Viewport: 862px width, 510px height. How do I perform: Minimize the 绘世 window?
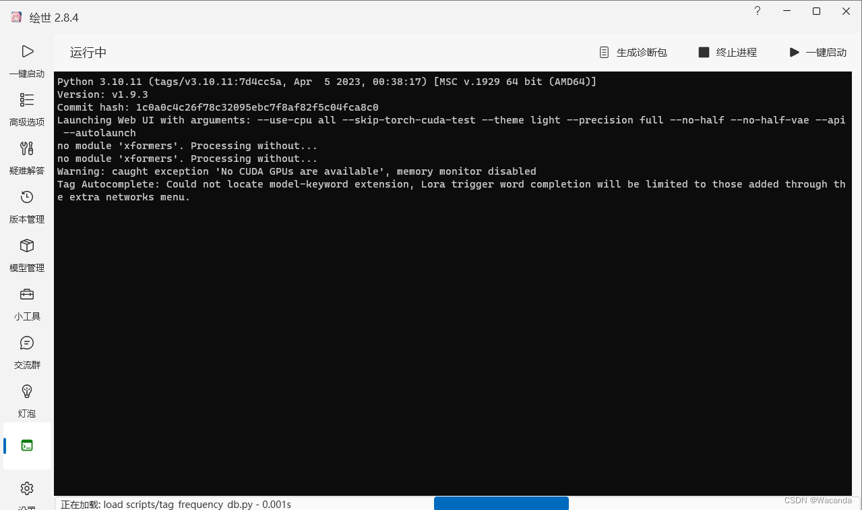pos(787,11)
